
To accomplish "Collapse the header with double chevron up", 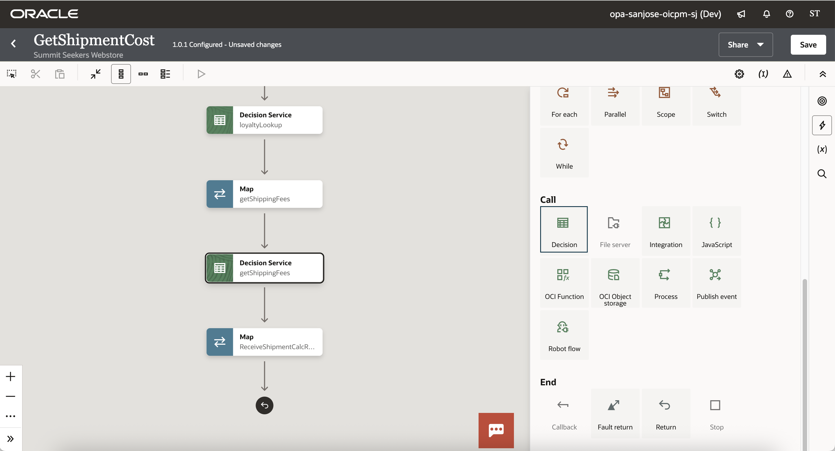I will [822, 74].
